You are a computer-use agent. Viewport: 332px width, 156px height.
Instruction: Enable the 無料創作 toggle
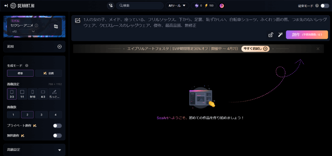point(57,136)
